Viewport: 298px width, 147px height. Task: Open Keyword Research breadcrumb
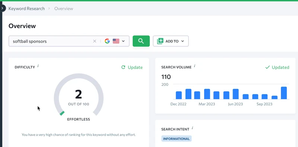click(26, 9)
